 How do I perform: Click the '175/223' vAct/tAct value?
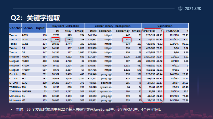pyautogui.click(x=174, y=96)
